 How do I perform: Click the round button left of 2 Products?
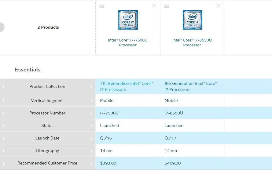(x=2, y=27)
